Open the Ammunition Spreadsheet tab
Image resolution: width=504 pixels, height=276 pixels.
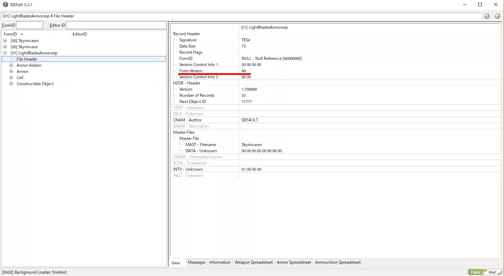[338, 262]
